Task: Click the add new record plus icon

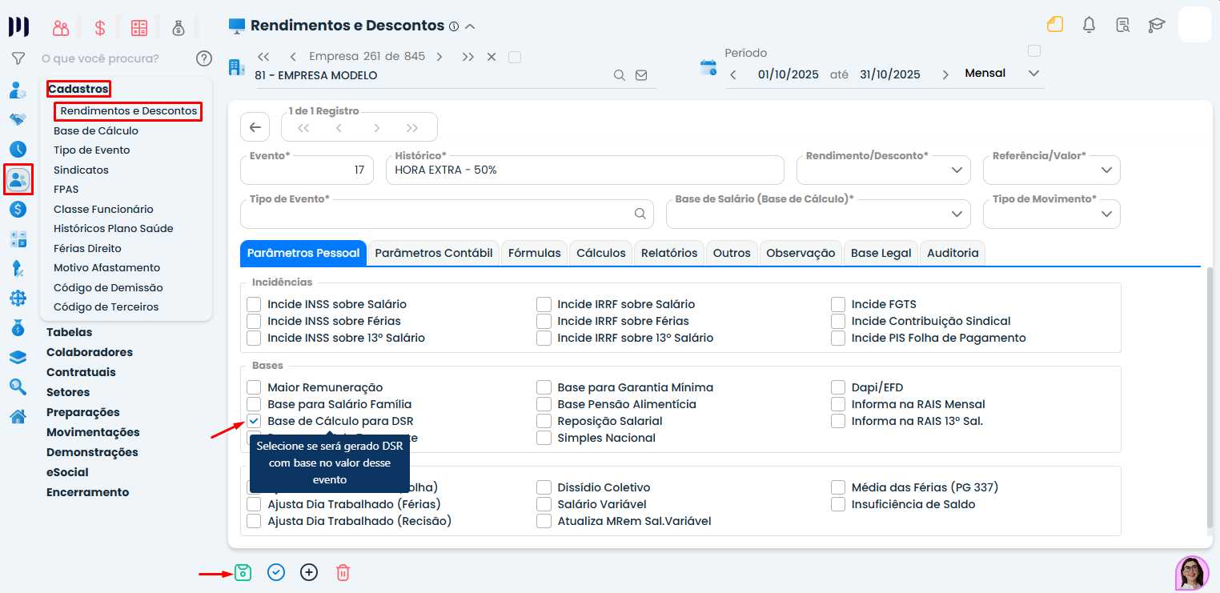Action: point(309,572)
